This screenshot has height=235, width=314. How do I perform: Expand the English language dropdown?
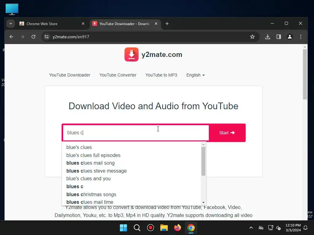pos(195,75)
